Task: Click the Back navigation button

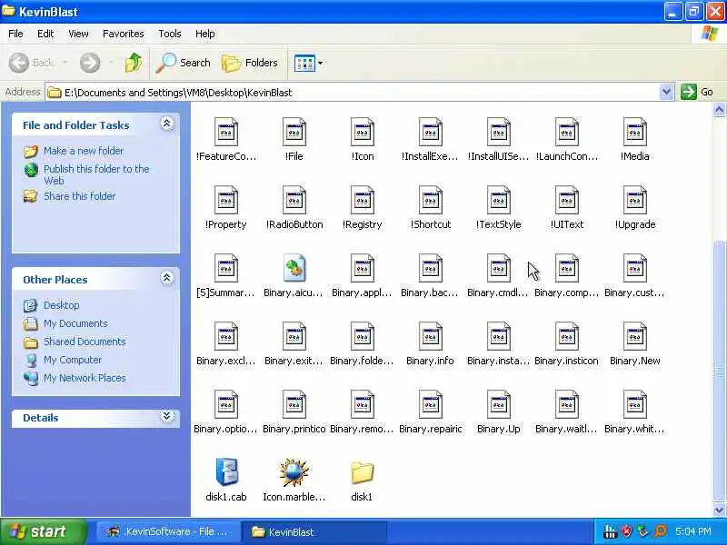Action: (32, 63)
